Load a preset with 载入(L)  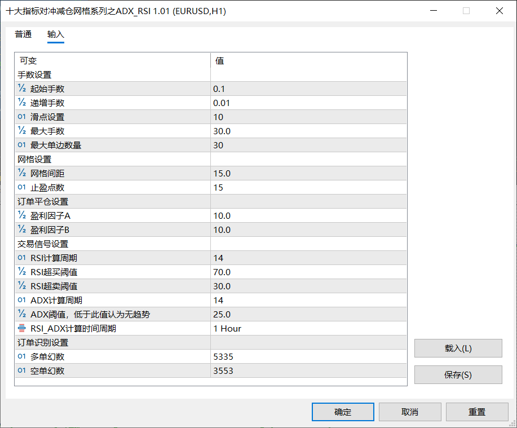(458, 348)
